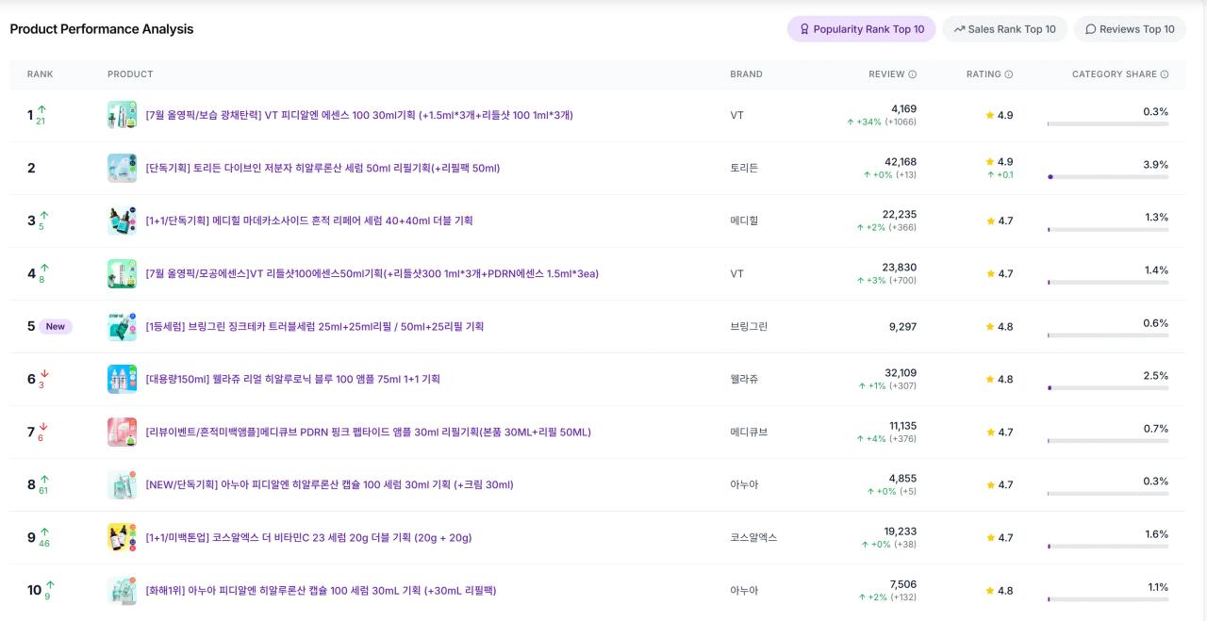The width and height of the screenshot is (1207, 621).
Task: Open thumbnail of 메디큐브 PDRN 핑크 앰플 product
Action: (122, 432)
